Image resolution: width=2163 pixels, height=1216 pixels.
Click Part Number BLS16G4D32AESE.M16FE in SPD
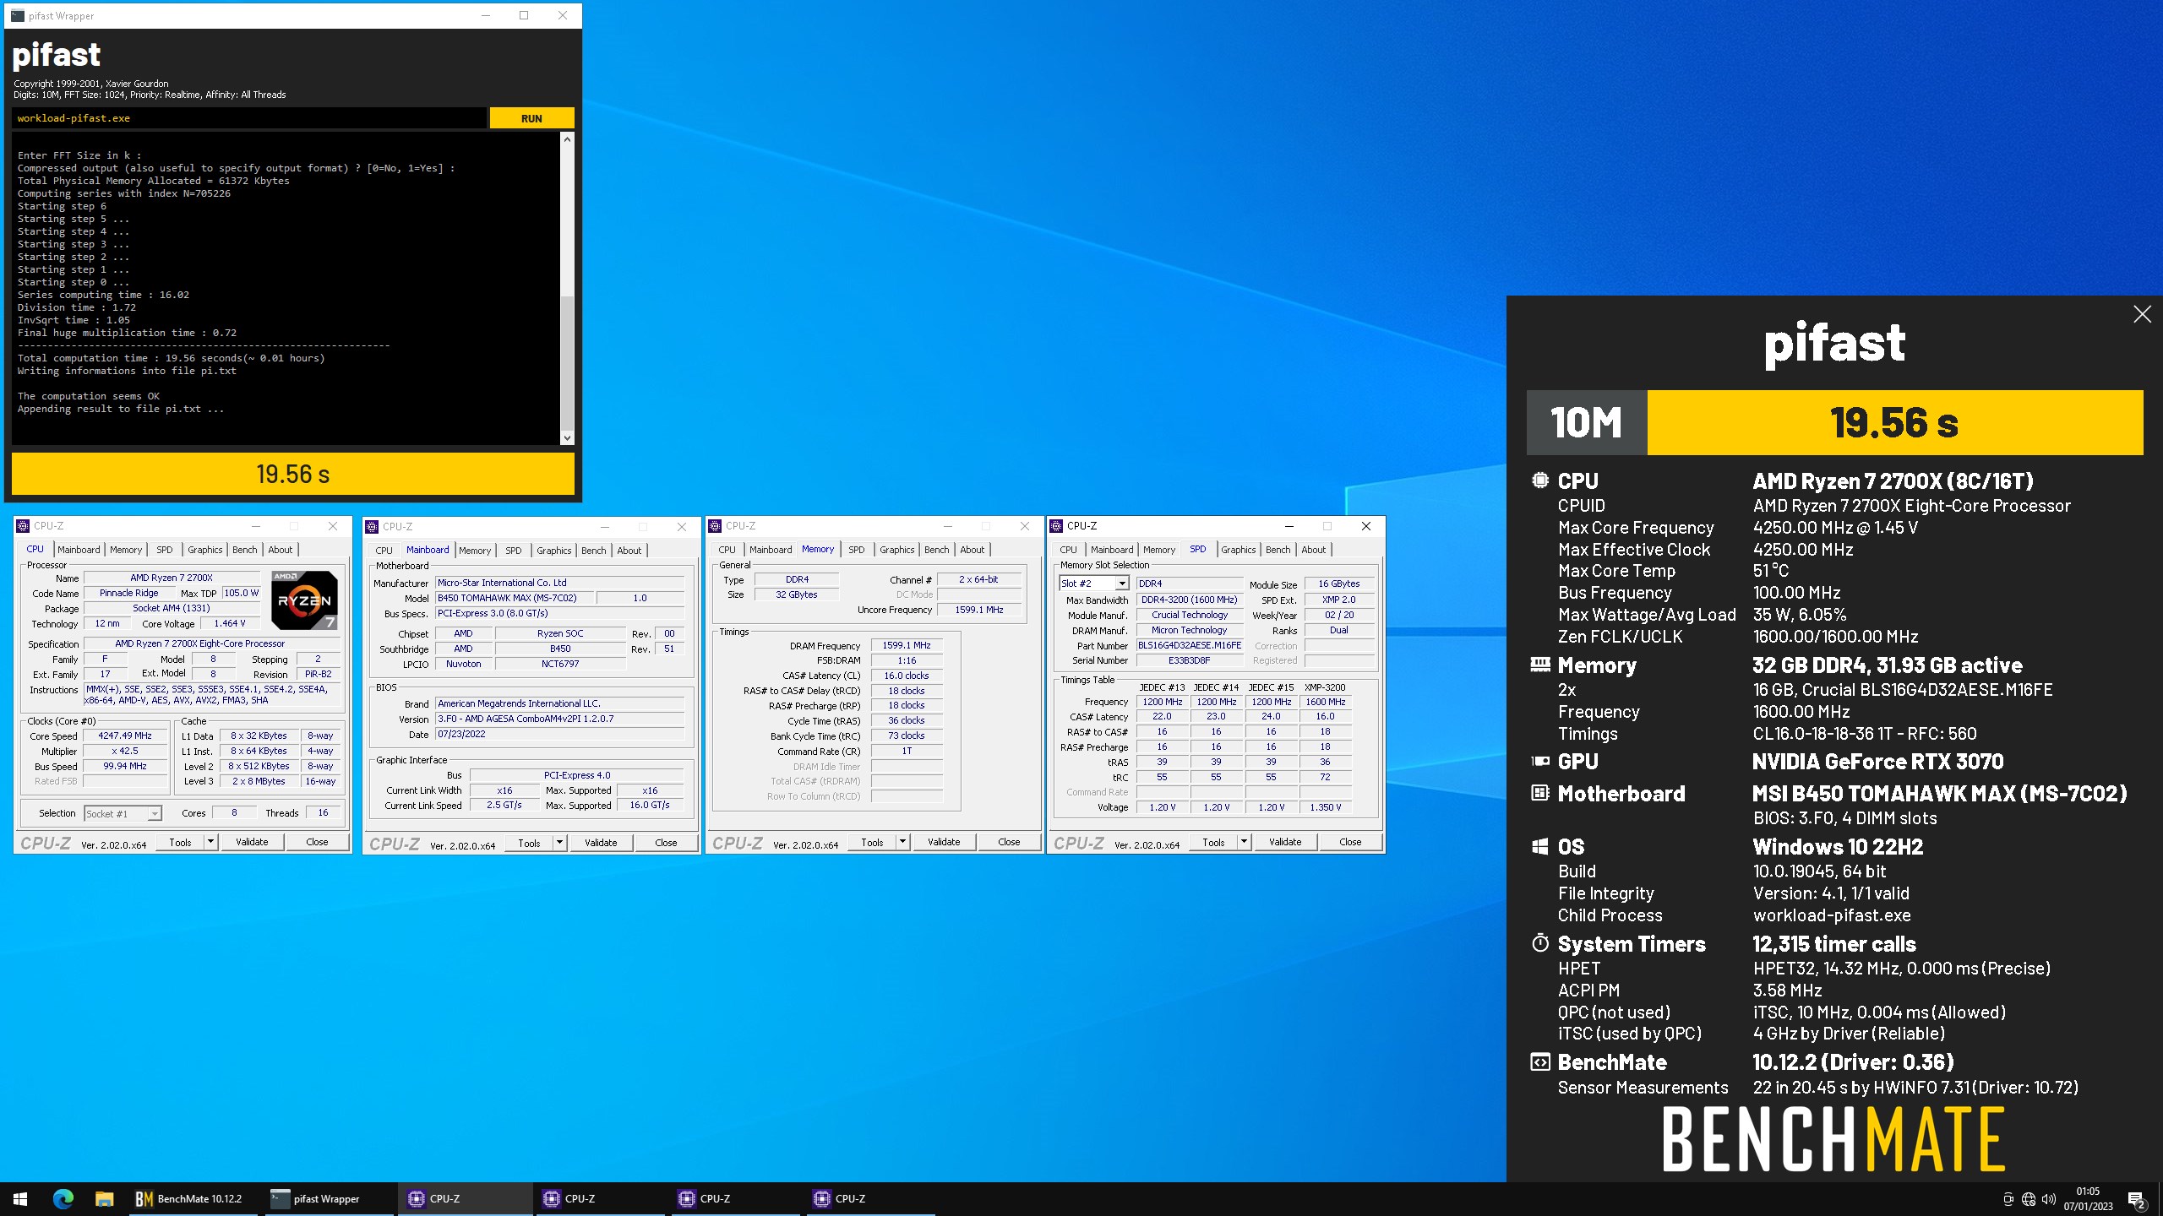tap(1190, 645)
